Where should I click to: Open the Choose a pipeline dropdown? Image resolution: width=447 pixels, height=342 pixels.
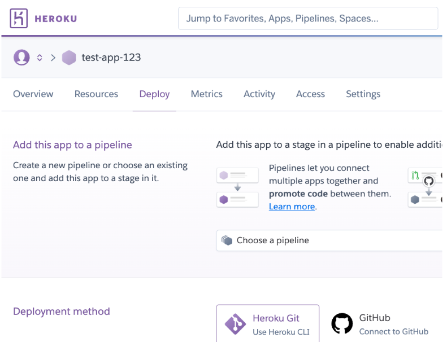tap(329, 240)
